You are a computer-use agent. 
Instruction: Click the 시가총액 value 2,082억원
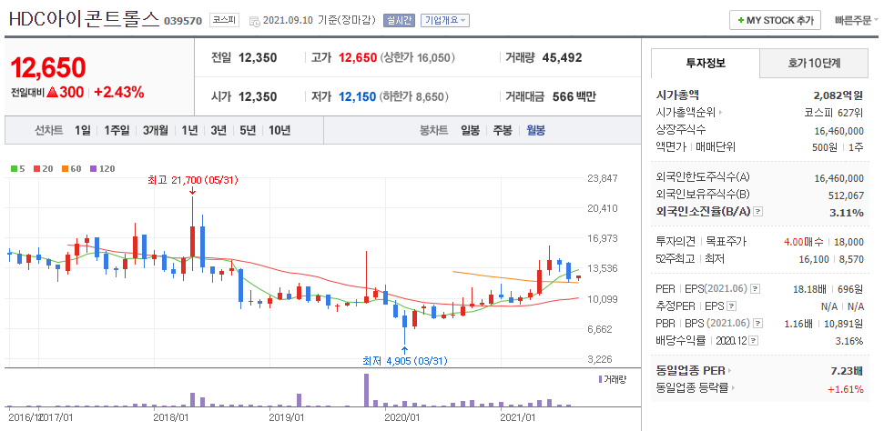click(838, 95)
